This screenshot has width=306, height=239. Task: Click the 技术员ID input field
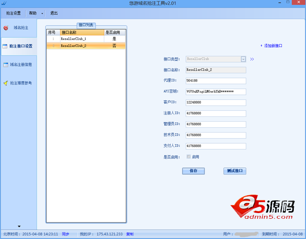(216, 135)
